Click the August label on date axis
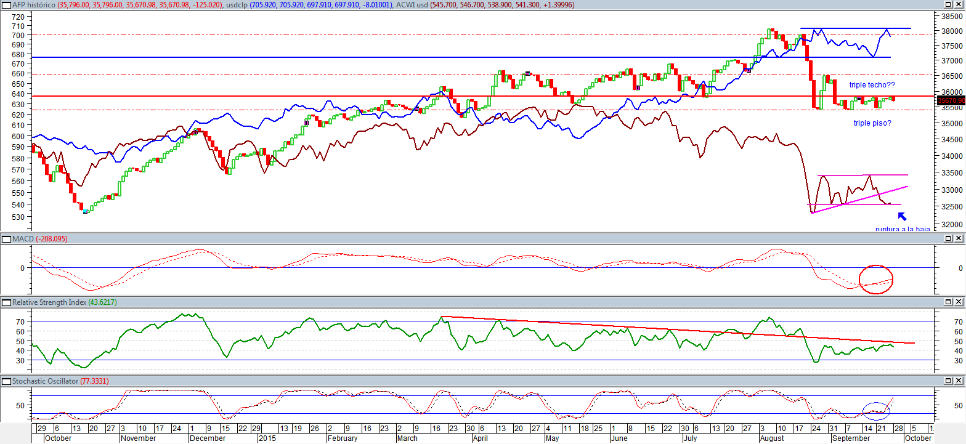Screen dimensions: 966x444 coord(773,438)
